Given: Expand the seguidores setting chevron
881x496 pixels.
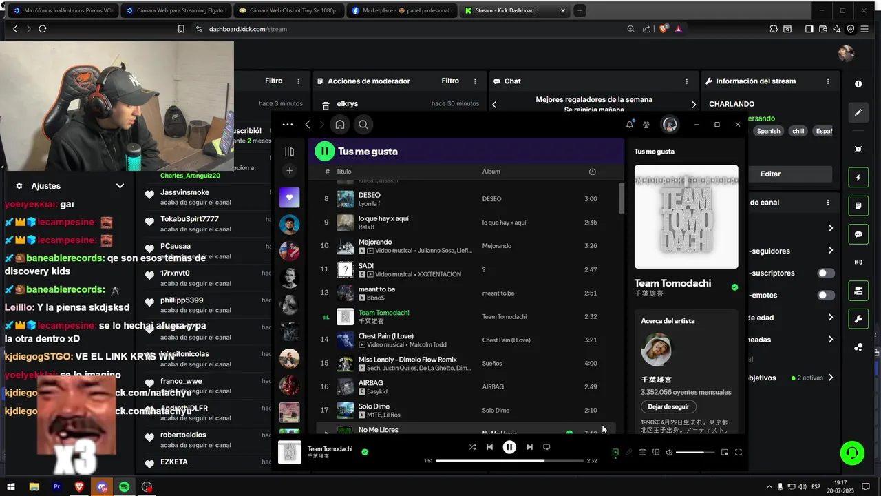Looking at the screenshot, I should point(830,251).
